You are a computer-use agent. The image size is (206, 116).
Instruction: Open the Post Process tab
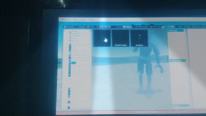coord(156,27)
